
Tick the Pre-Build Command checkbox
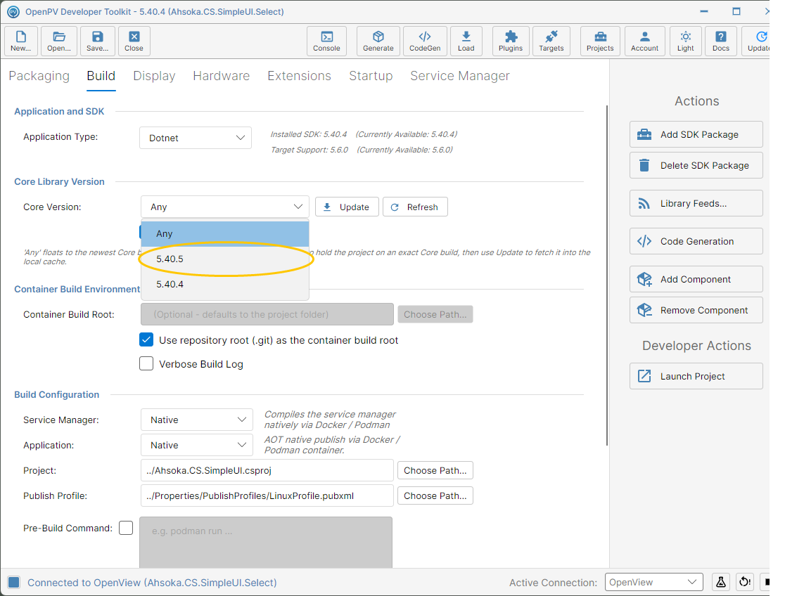pyautogui.click(x=126, y=528)
